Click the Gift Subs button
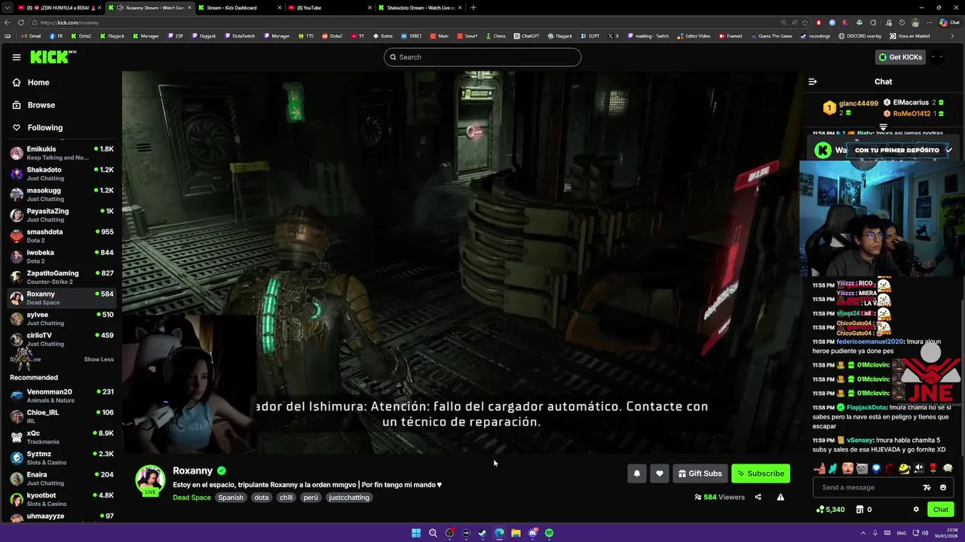The width and height of the screenshot is (965, 542). (x=700, y=473)
